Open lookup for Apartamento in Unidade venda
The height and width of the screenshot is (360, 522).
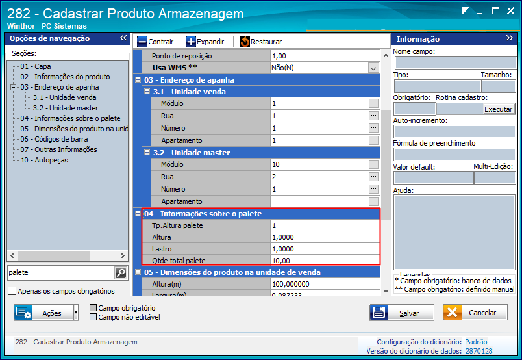point(373,140)
